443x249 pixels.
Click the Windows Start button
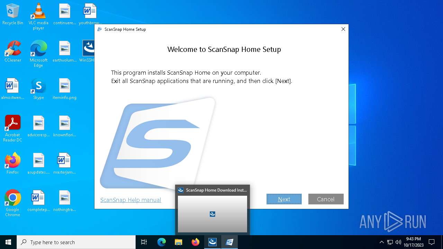8,242
